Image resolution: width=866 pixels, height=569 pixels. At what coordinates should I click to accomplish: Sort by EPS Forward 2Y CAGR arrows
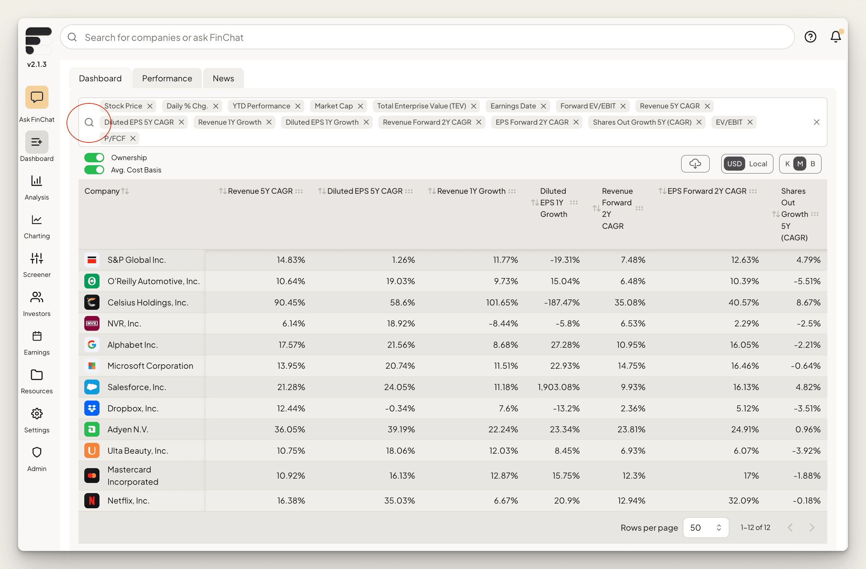[662, 191]
